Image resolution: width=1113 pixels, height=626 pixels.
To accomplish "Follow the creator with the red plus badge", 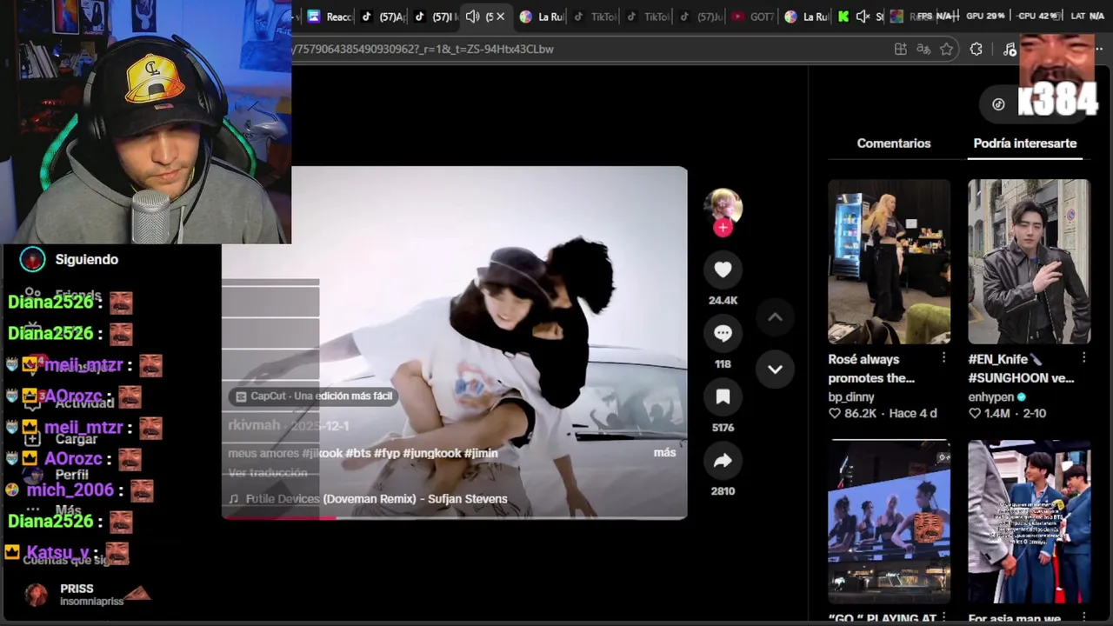I will point(723,228).
